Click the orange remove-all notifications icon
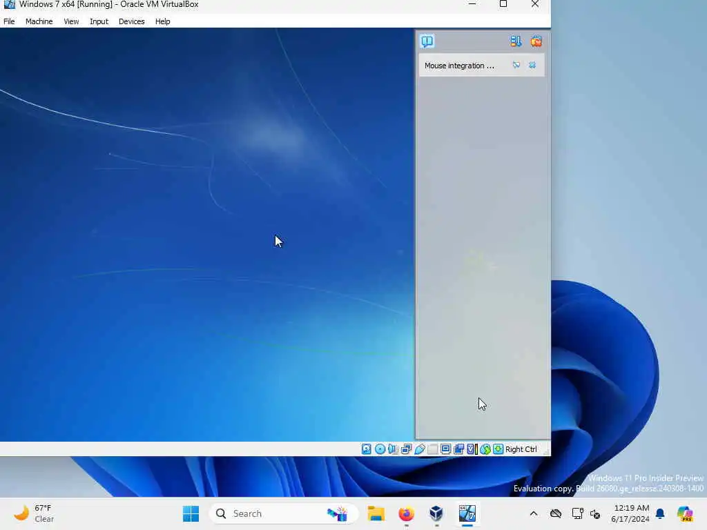 pyautogui.click(x=536, y=41)
